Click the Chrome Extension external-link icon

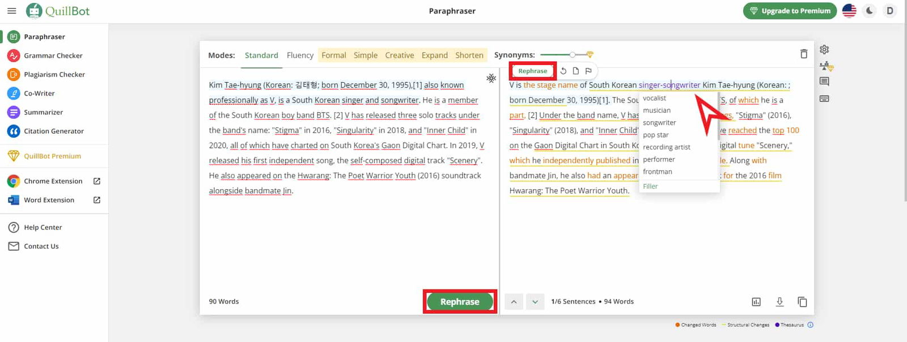coord(97,181)
